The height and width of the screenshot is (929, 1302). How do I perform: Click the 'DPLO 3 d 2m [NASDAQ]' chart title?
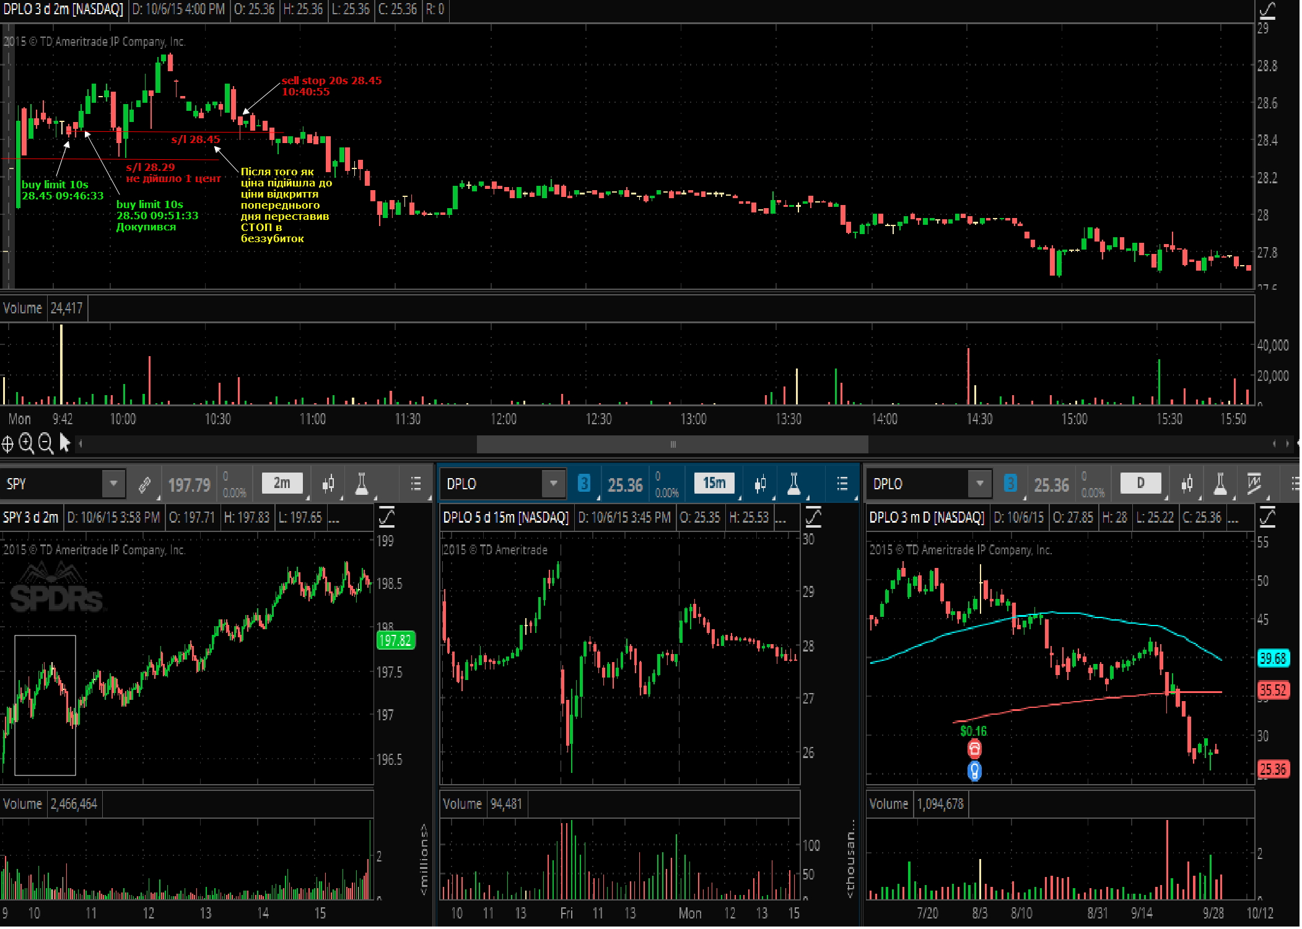(x=63, y=9)
